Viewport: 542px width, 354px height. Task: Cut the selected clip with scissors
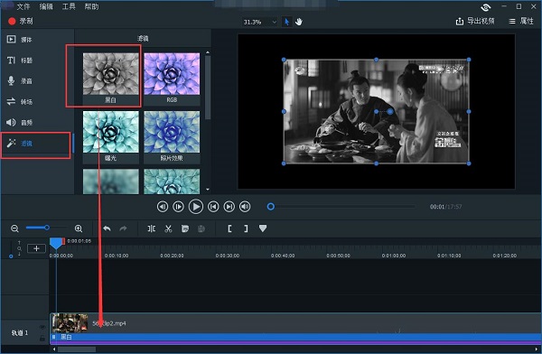tap(168, 228)
